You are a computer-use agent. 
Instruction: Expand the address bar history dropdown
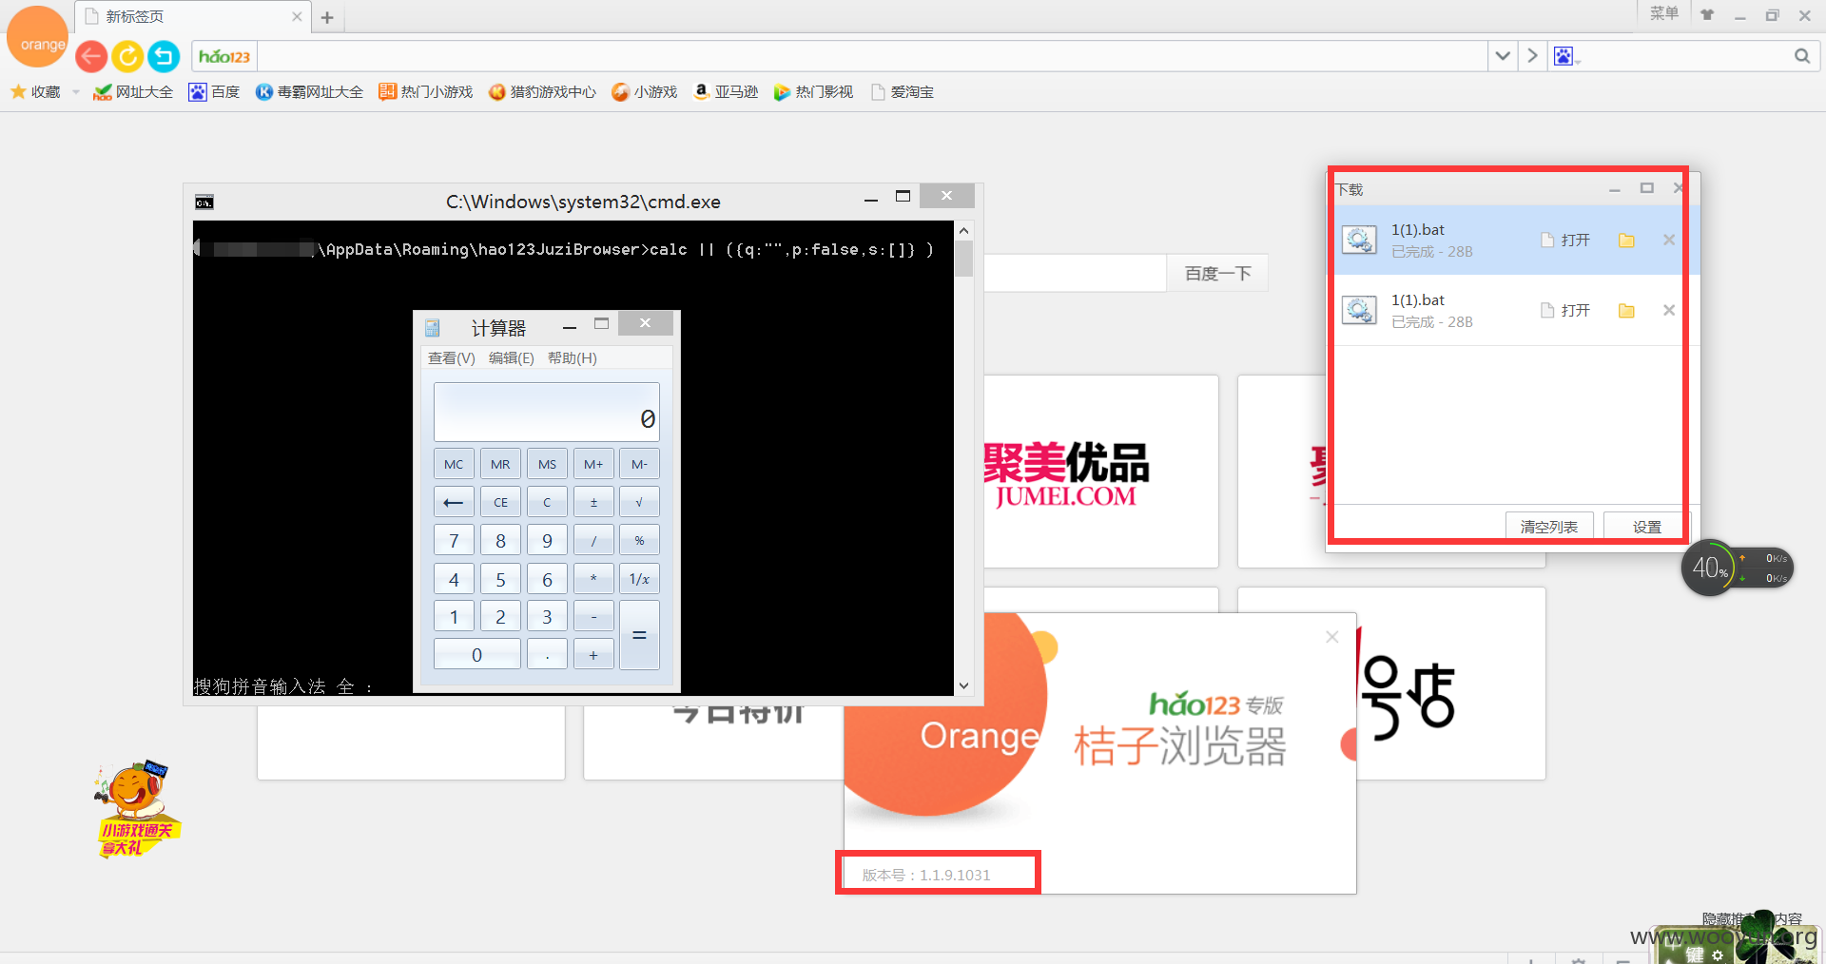(x=1503, y=56)
